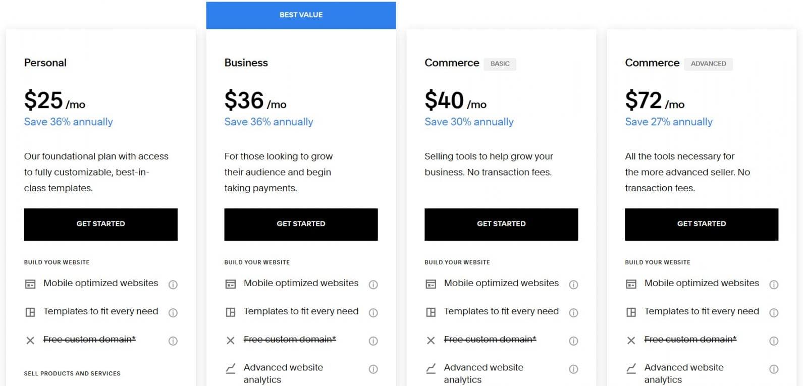
Task: Click X icon beside Personal free custom domain
Action: (x=30, y=341)
